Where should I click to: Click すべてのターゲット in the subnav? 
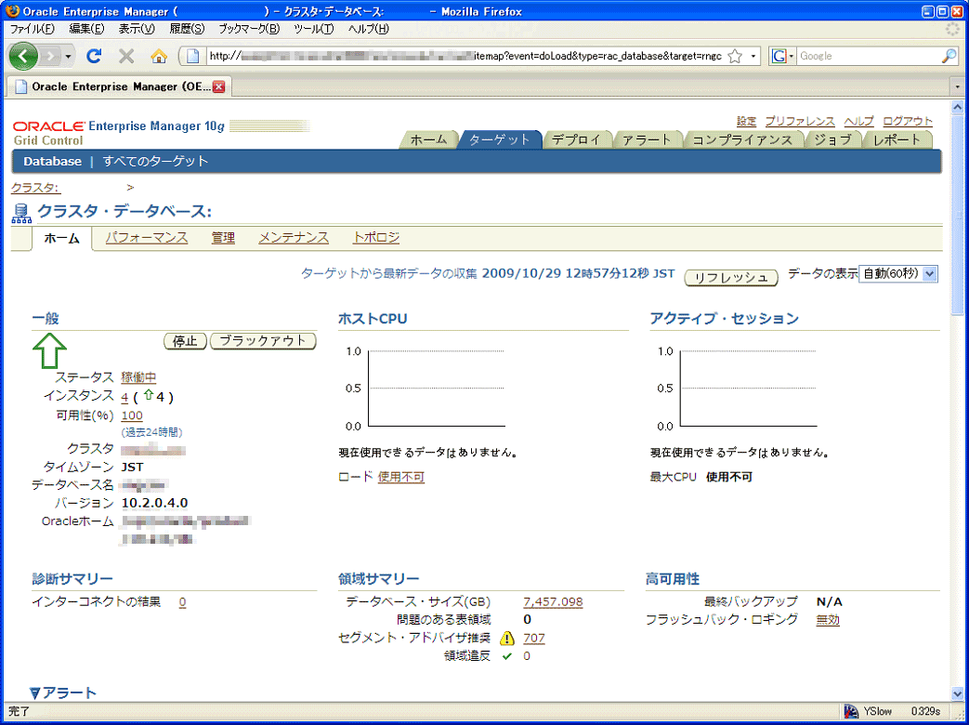[156, 162]
